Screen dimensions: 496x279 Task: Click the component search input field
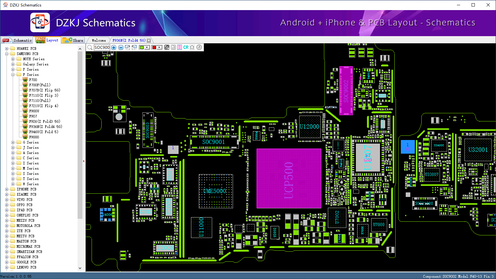tap(102, 48)
